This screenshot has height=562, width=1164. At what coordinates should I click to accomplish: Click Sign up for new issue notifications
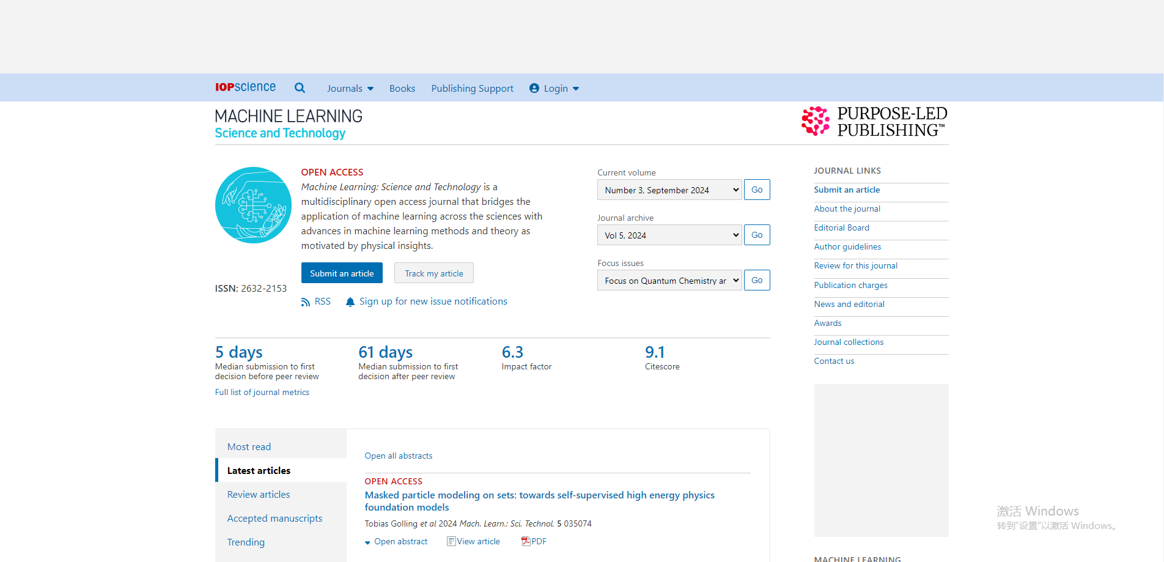pyautogui.click(x=433, y=301)
